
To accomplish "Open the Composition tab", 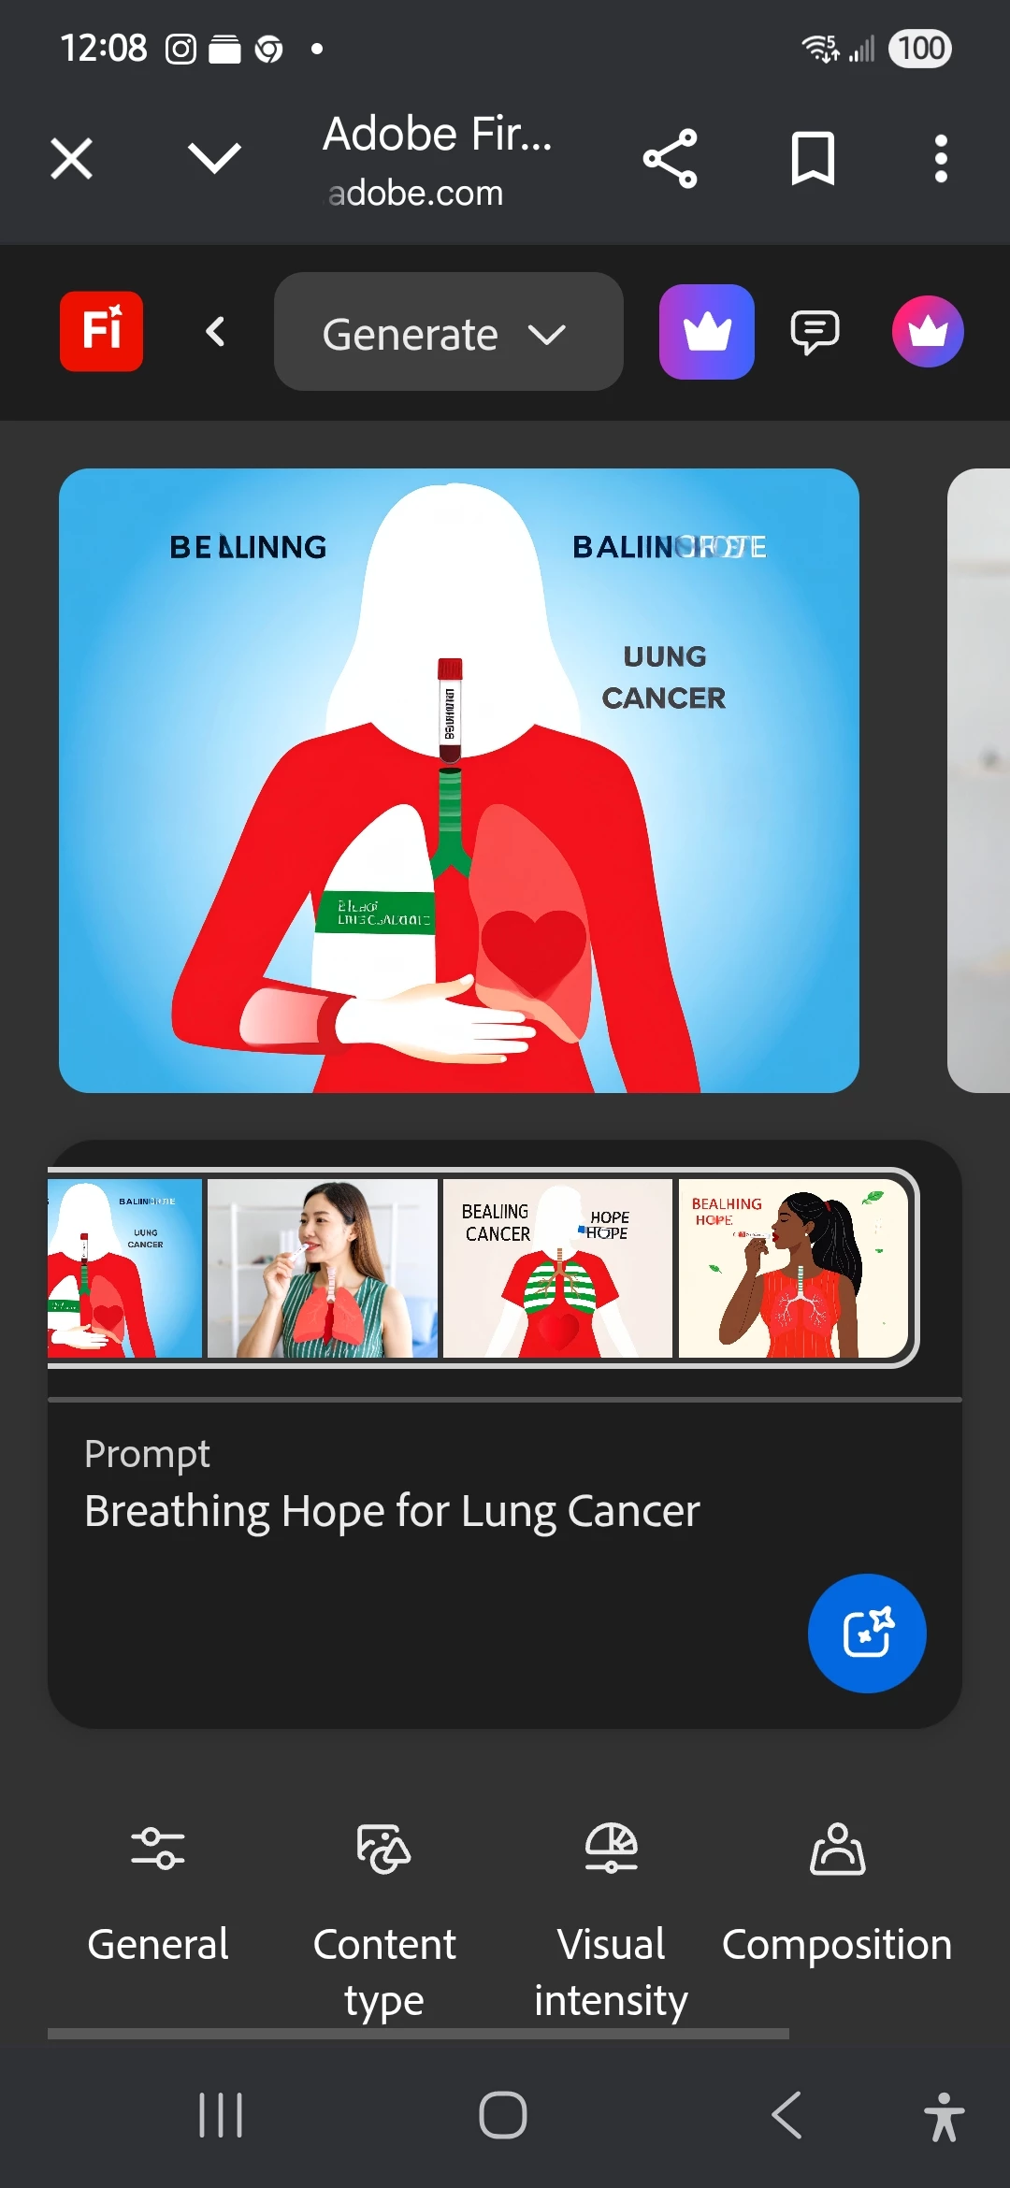I will pos(837,1894).
